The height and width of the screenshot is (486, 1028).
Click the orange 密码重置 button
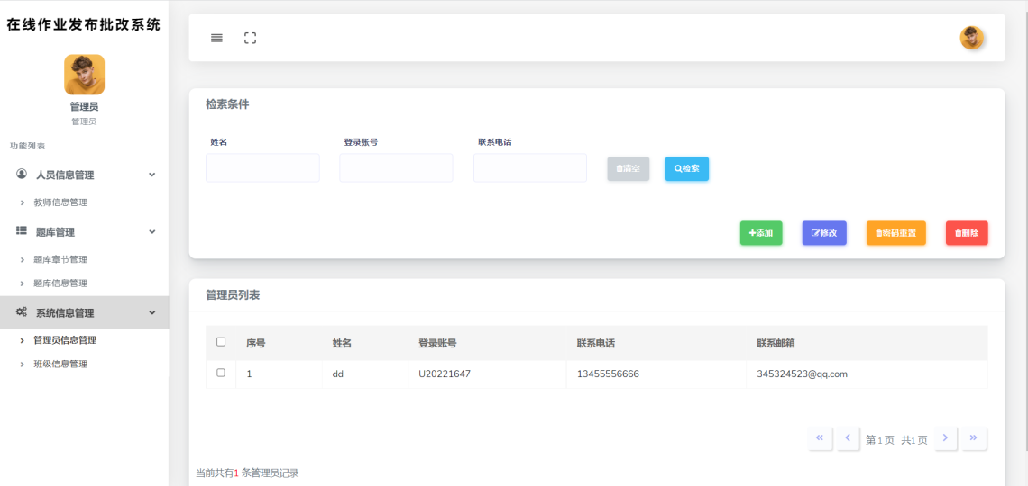pyautogui.click(x=896, y=233)
